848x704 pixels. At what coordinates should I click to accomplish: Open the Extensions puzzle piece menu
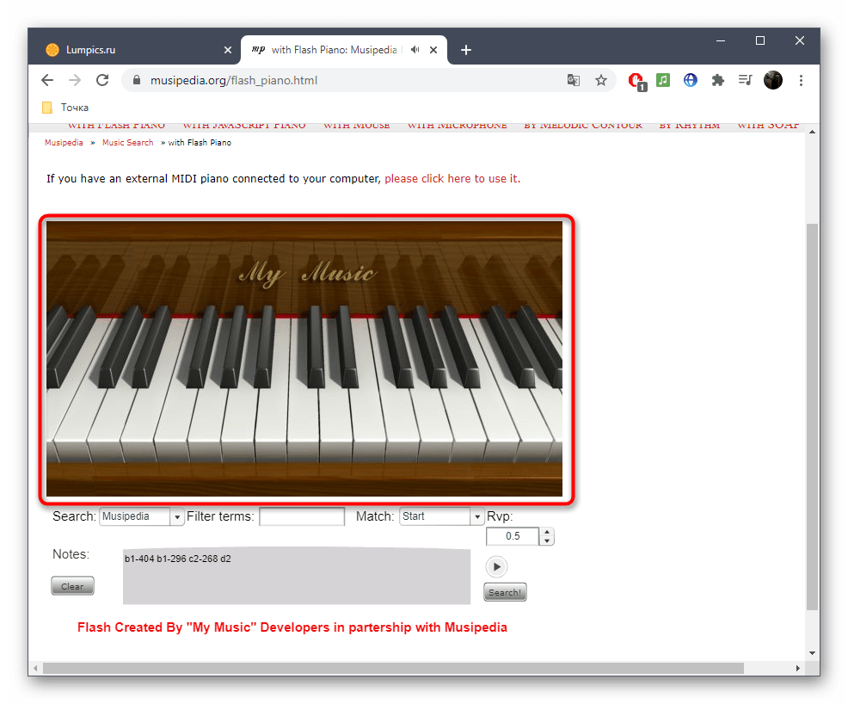(717, 80)
